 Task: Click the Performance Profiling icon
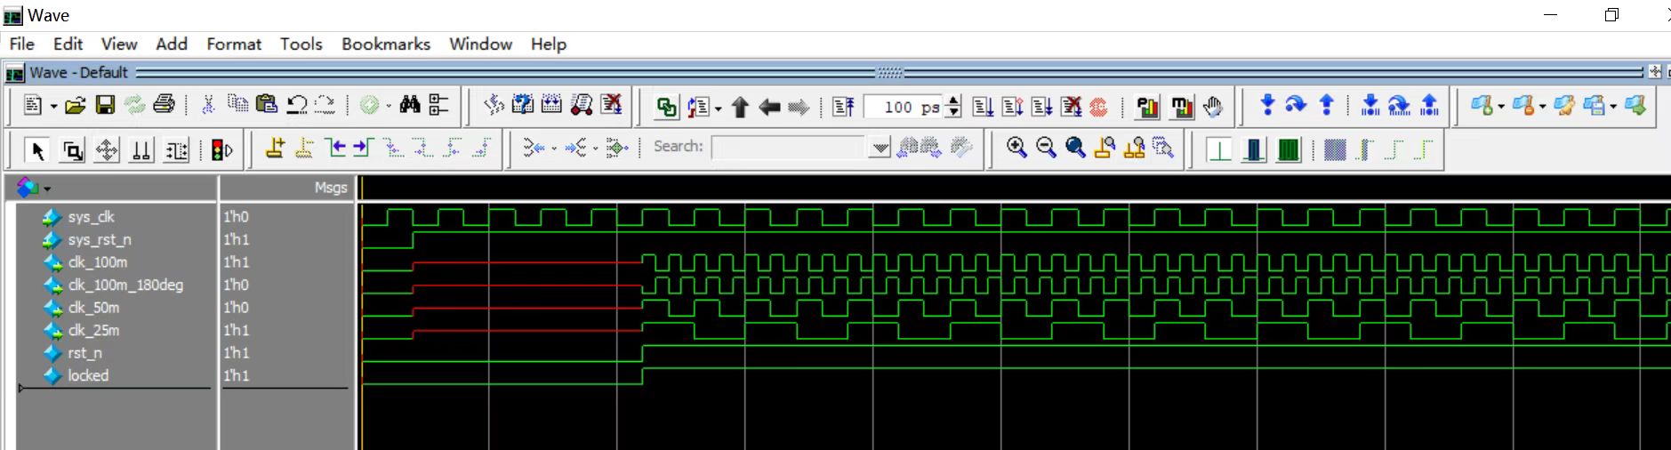coord(1148,108)
